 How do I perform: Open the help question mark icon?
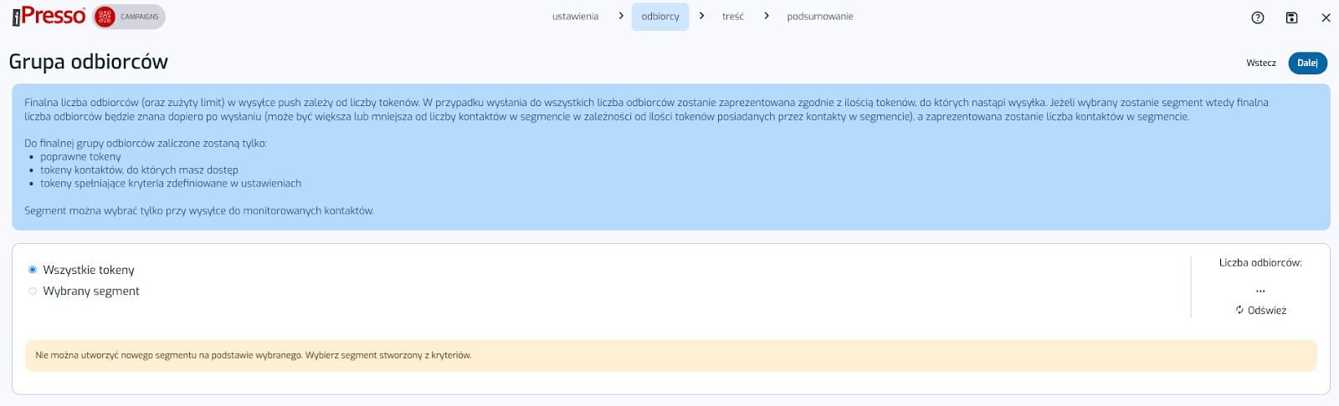point(1257,18)
